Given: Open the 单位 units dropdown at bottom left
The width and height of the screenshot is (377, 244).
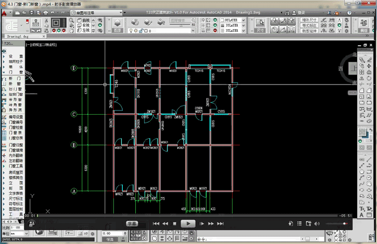Looking at the screenshot, I should (26, 233).
